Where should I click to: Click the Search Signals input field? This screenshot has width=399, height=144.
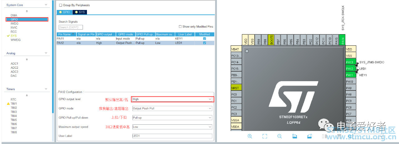click(71, 27)
